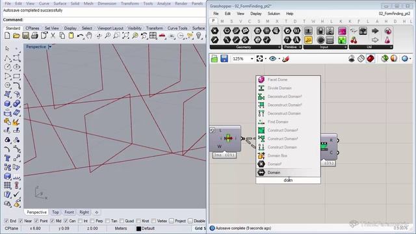Open the light bulb visibility tool

(199, 36)
